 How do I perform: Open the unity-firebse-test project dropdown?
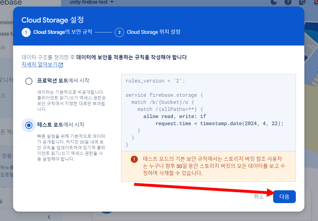click(91, 3)
